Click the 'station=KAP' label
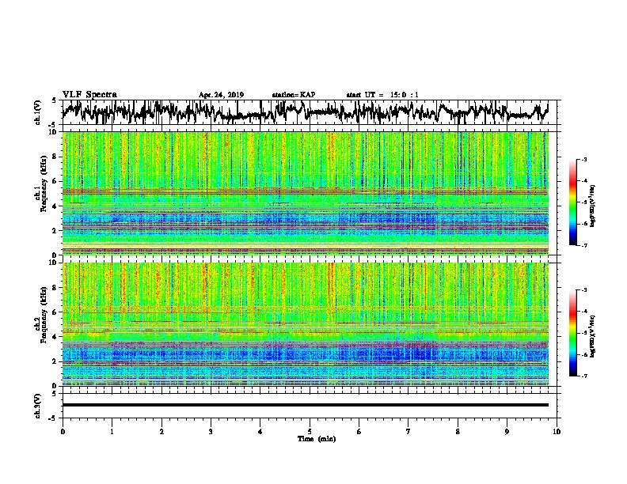Image resolution: width=627 pixels, height=484 pixels. click(x=294, y=95)
